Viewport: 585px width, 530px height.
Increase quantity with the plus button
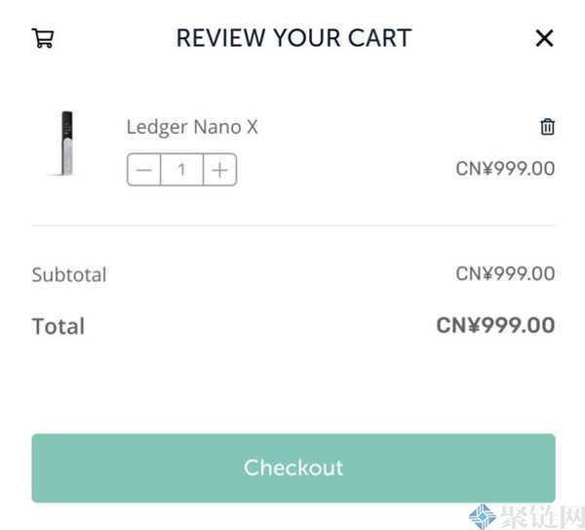pos(220,170)
